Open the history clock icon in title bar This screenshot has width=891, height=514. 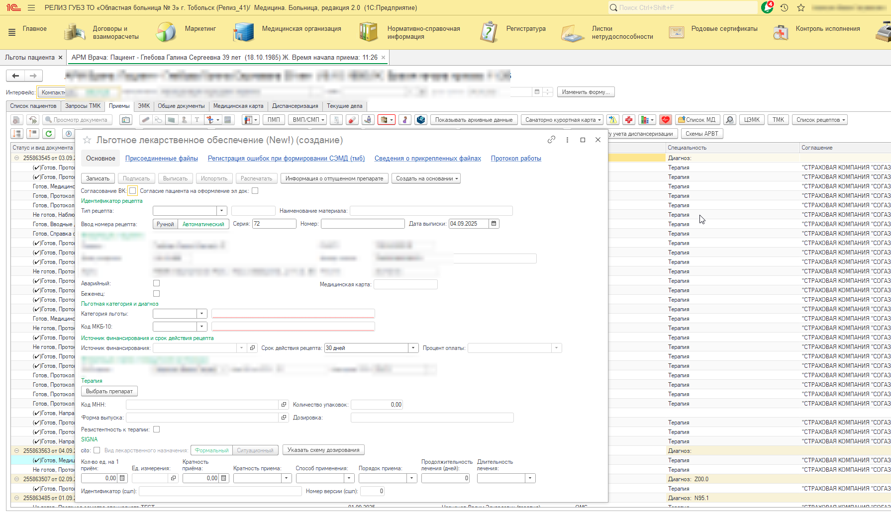784,8
